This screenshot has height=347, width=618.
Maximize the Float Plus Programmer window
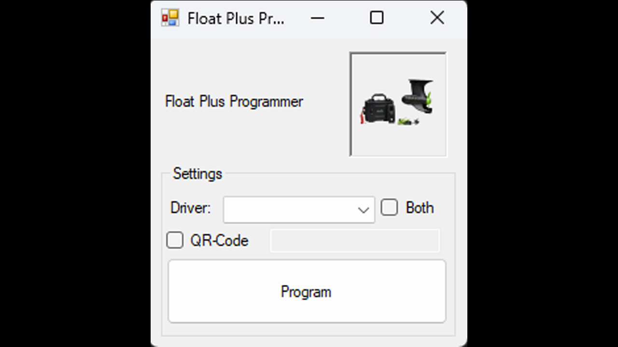(x=377, y=18)
